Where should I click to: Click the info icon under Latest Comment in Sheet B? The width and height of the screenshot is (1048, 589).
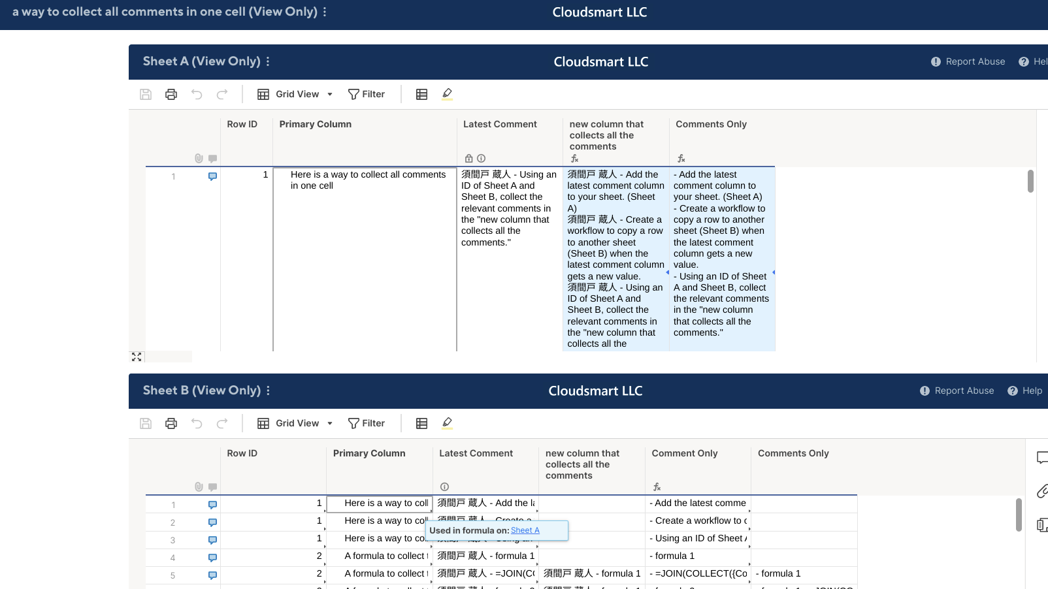[x=444, y=486]
